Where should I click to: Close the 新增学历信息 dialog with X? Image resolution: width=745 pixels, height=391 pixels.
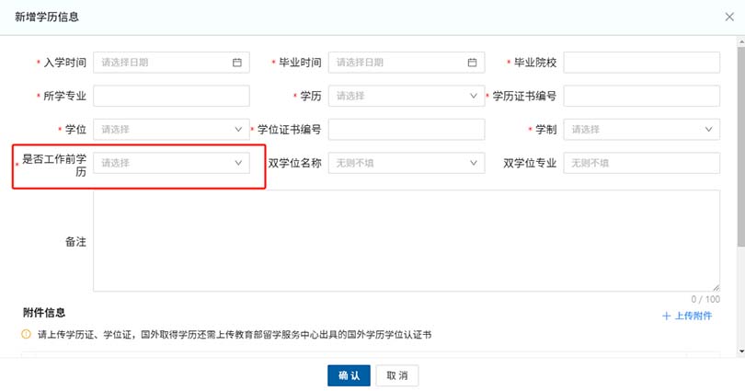point(729,17)
